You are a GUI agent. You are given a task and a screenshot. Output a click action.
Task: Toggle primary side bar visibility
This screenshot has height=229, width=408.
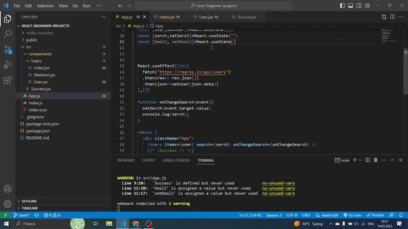pyautogui.click(x=342, y=6)
